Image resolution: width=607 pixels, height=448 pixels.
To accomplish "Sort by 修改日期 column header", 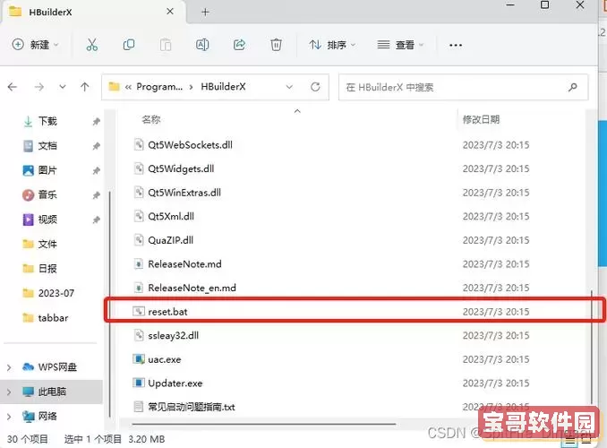I will pyautogui.click(x=481, y=119).
